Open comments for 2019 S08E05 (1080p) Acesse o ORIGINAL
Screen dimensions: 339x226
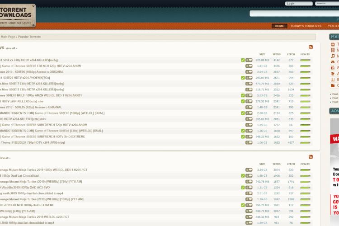tap(249, 72)
